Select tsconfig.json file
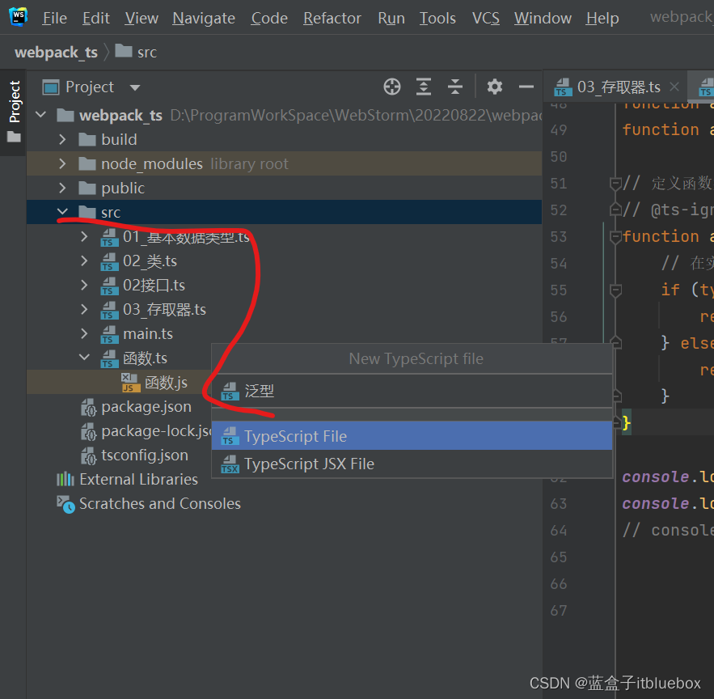Screen dimensions: 714x699 coord(145,455)
